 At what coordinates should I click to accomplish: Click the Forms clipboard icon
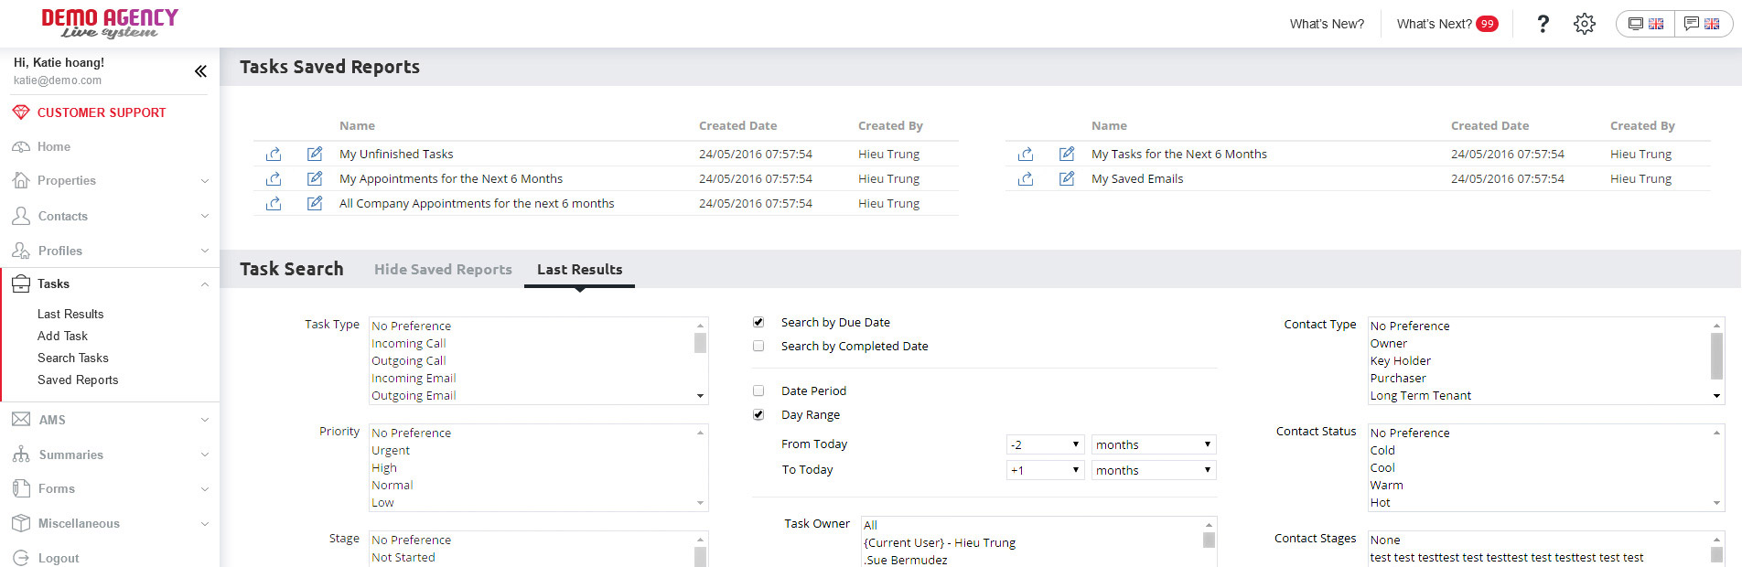21,488
